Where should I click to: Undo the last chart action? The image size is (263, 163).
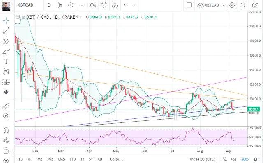[125, 5]
